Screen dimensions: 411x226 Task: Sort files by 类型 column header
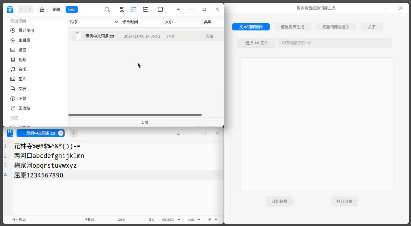pyautogui.click(x=213, y=22)
